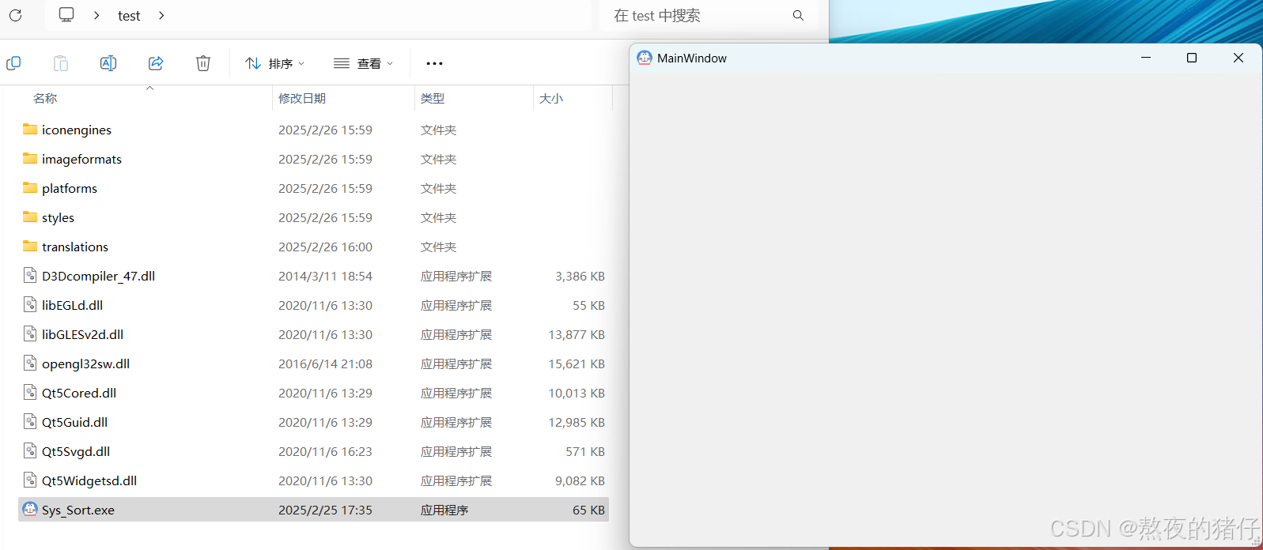This screenshot has width=1263, height=550.
Task: Click the date 2014/3/11 18:54
Action: (325, 276)
